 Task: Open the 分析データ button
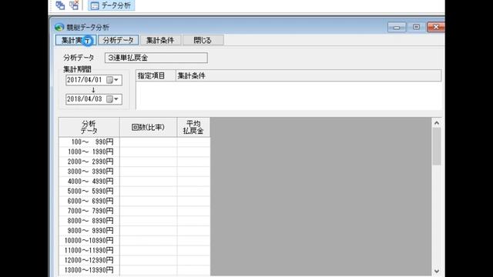118,40
